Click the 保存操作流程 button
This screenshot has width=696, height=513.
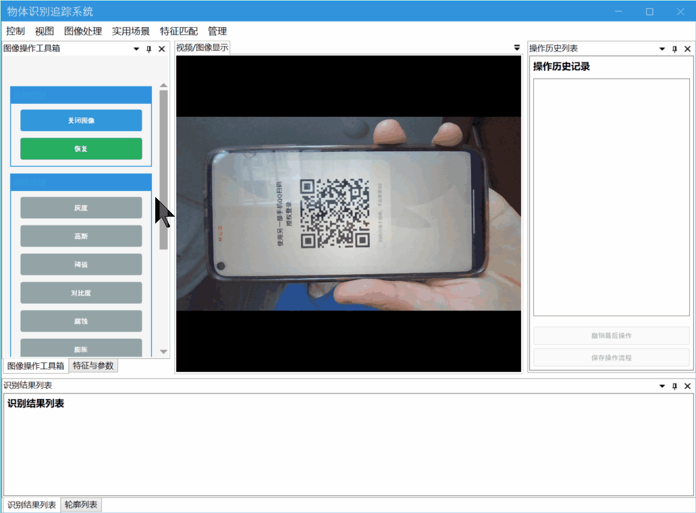pyautogui.click(x=611, y=358)
